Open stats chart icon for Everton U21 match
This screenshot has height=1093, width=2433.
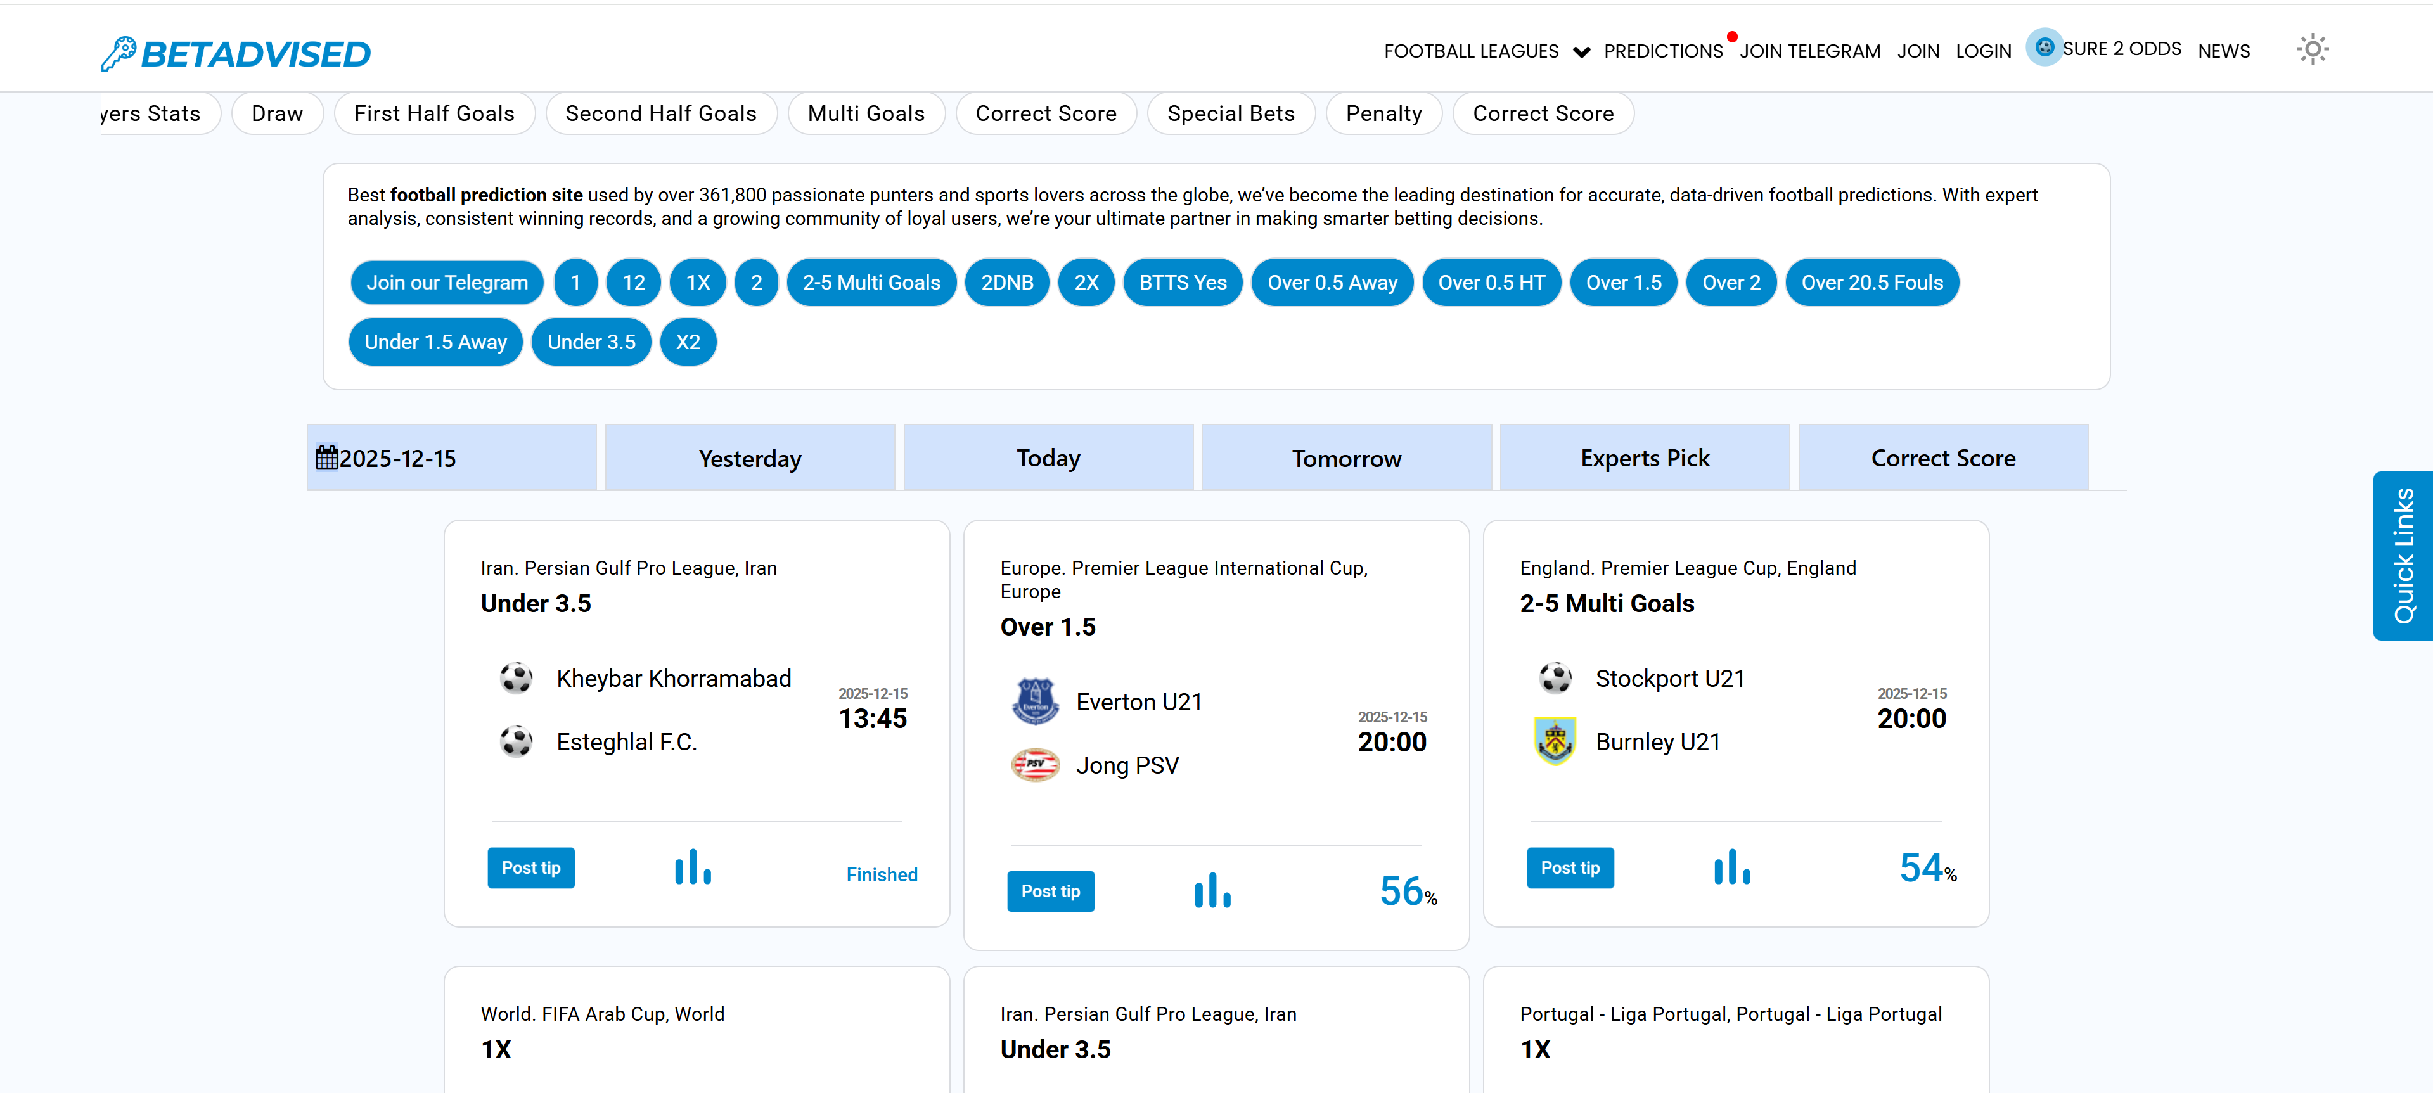pos(1212,891)
